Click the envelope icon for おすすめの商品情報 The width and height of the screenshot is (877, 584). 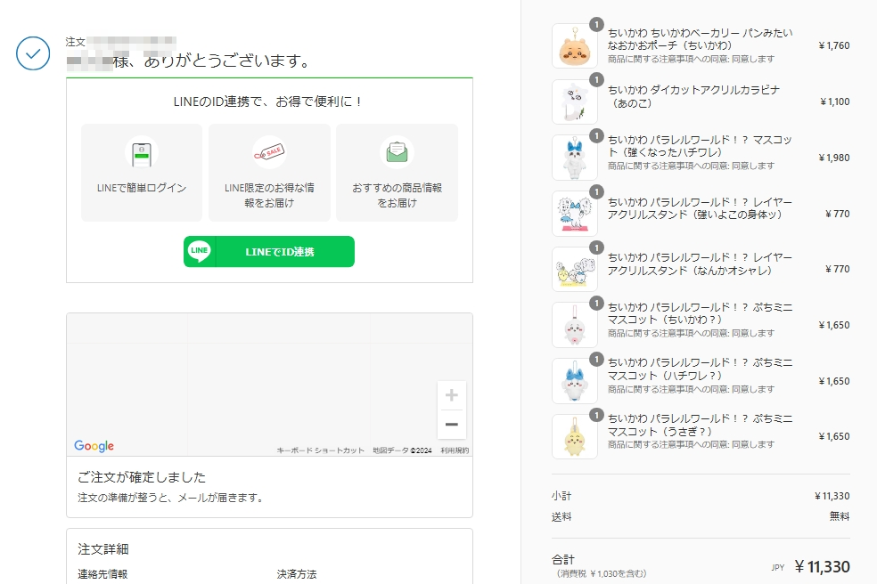[x=397, y=152]
